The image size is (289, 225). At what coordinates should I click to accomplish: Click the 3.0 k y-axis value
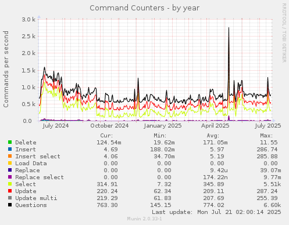click(x=28, y=19)
